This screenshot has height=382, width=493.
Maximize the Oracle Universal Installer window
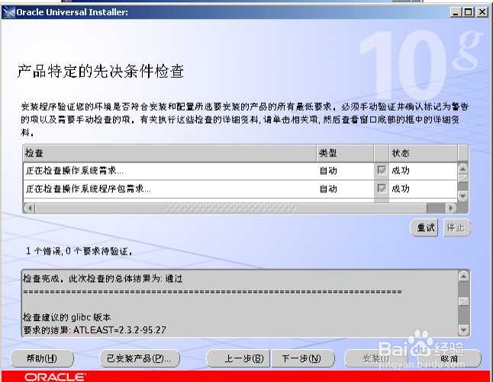pyautogui.click(x=469, y=12)
